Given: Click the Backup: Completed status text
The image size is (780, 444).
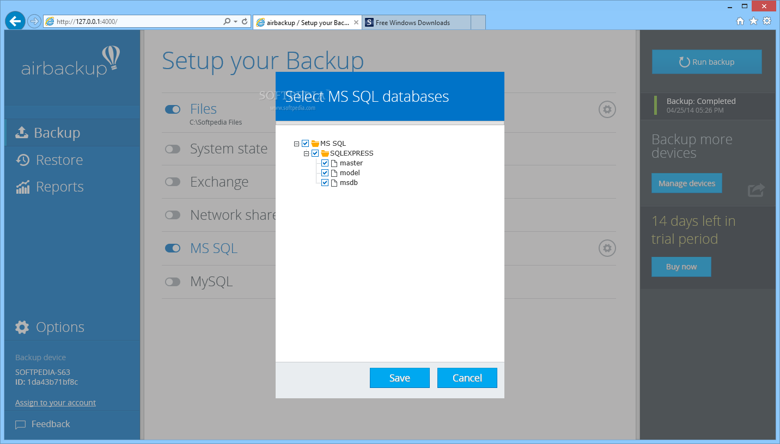Looking at the screenshot, I should point(701,101).
